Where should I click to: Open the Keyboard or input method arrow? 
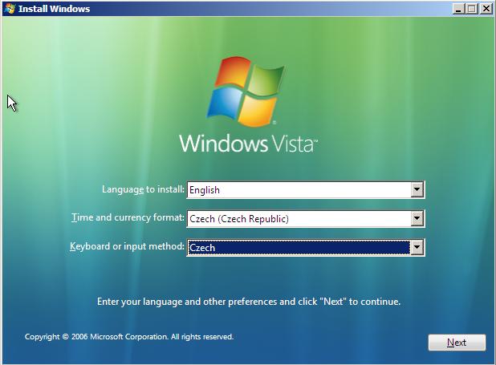[417, 247]
